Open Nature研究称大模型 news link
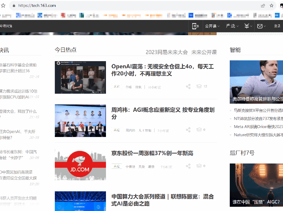This screenshot has width=283, height=211. pos(258,135)
